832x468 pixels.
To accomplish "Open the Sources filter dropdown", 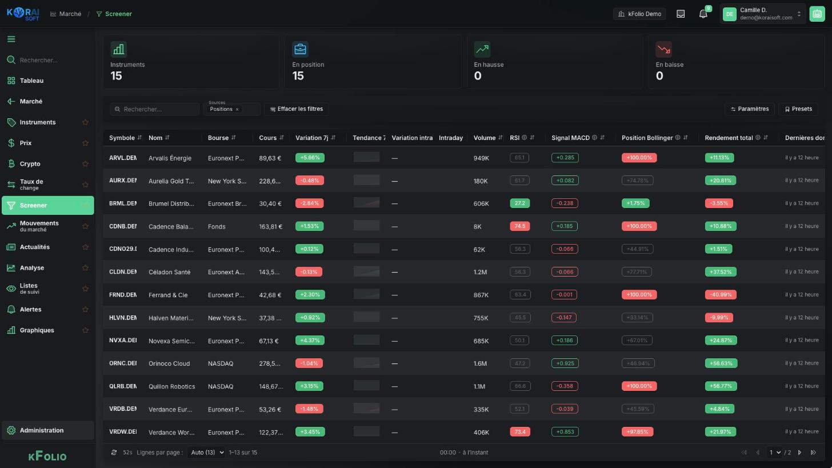I will click(x=231, y=109).
